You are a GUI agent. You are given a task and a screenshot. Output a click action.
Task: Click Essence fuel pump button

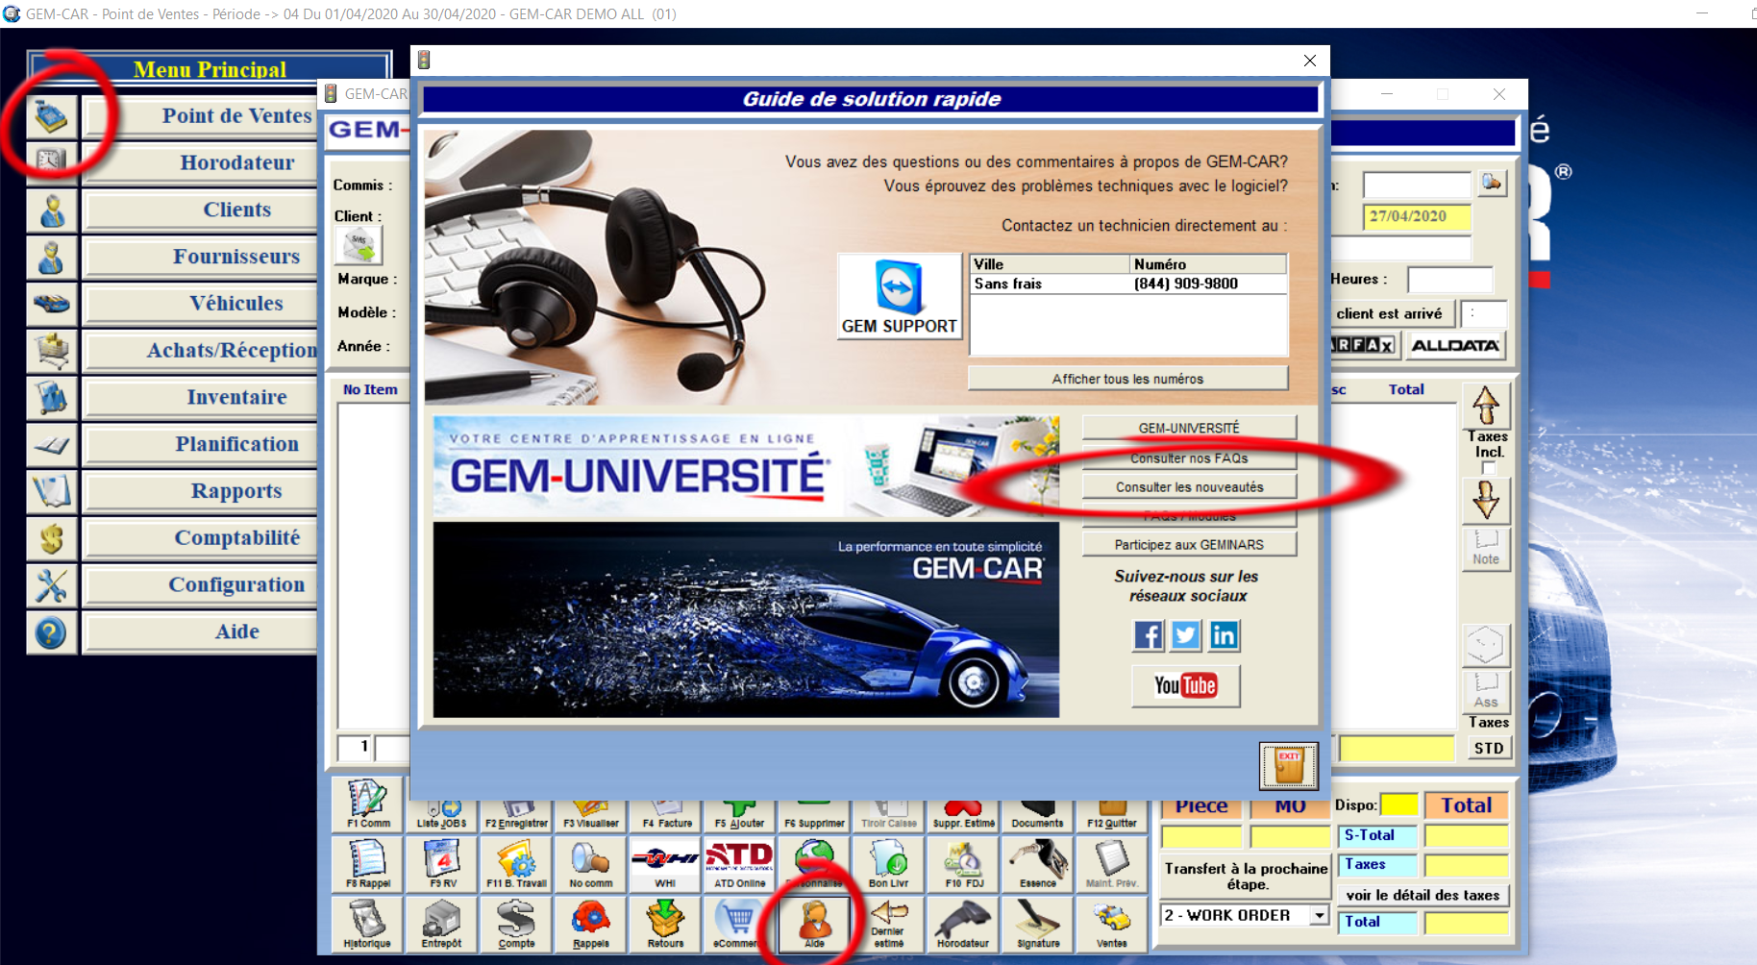click(x=1037, y=864)
